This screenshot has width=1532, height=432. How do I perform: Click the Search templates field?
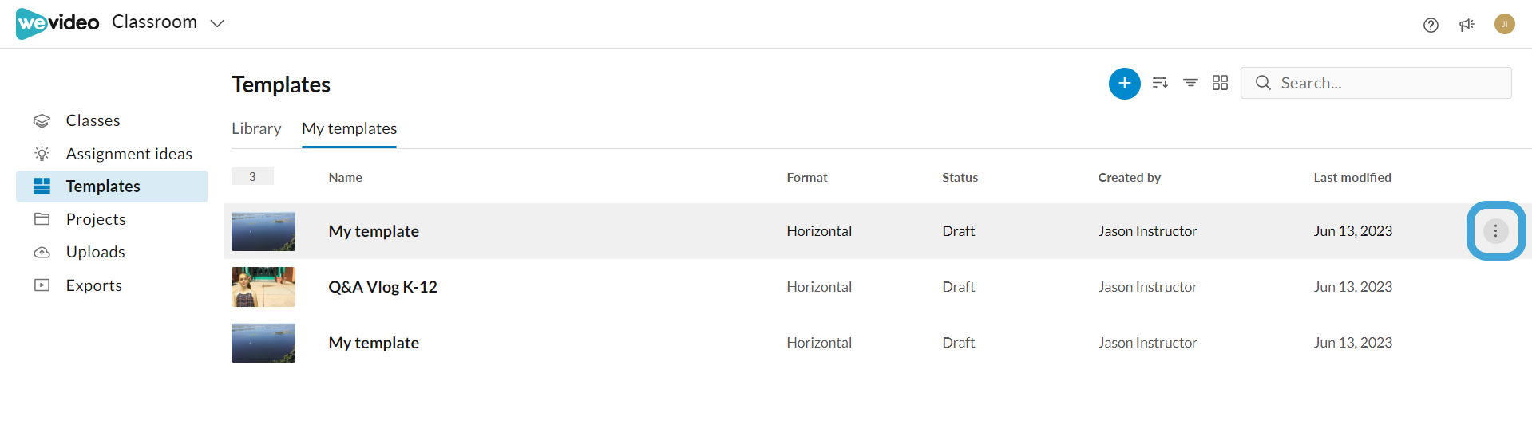coord(1376,83)
